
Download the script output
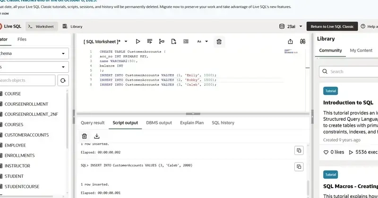[x=97, y=136]
